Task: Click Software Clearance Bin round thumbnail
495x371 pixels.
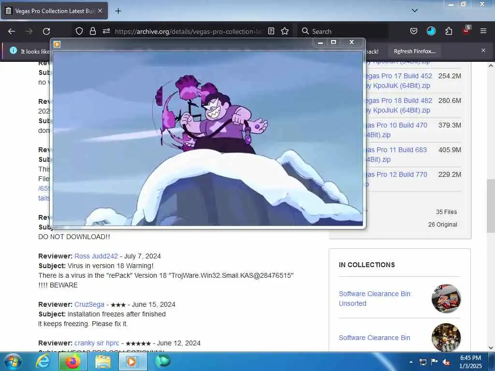Action: tap(446, 337)
